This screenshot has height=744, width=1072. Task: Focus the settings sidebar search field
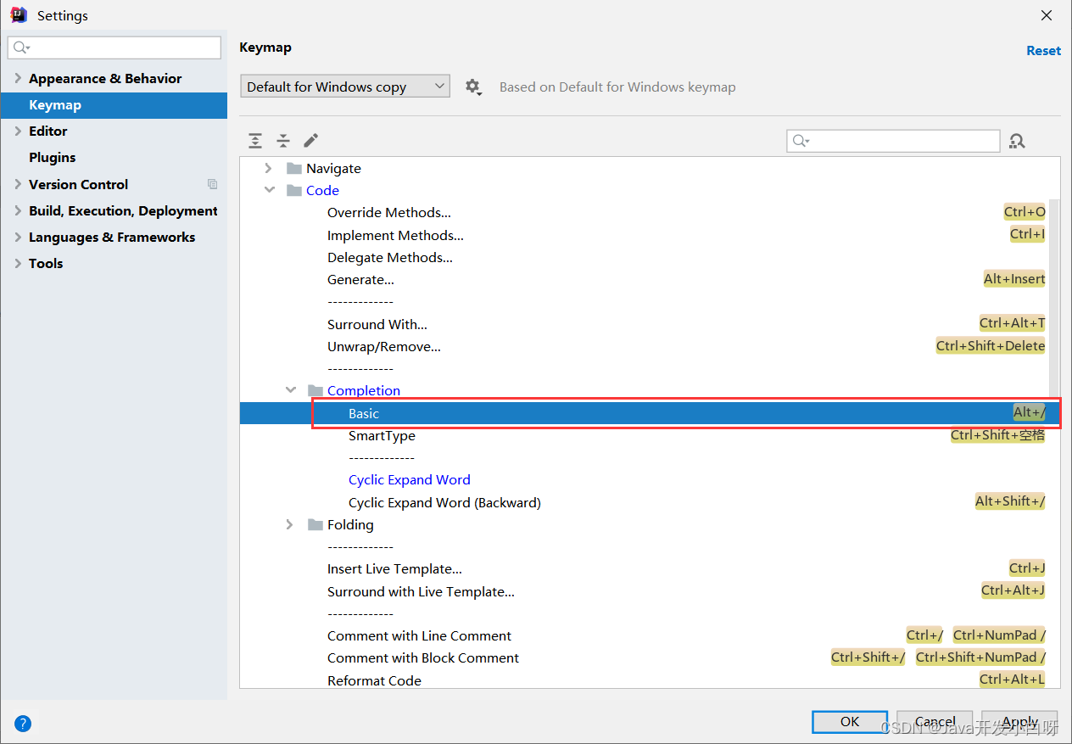[114, 48]
